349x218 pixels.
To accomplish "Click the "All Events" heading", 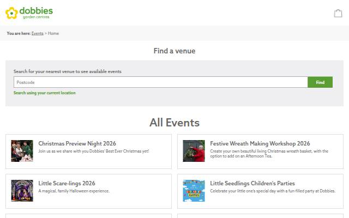I will click(174, 123).
